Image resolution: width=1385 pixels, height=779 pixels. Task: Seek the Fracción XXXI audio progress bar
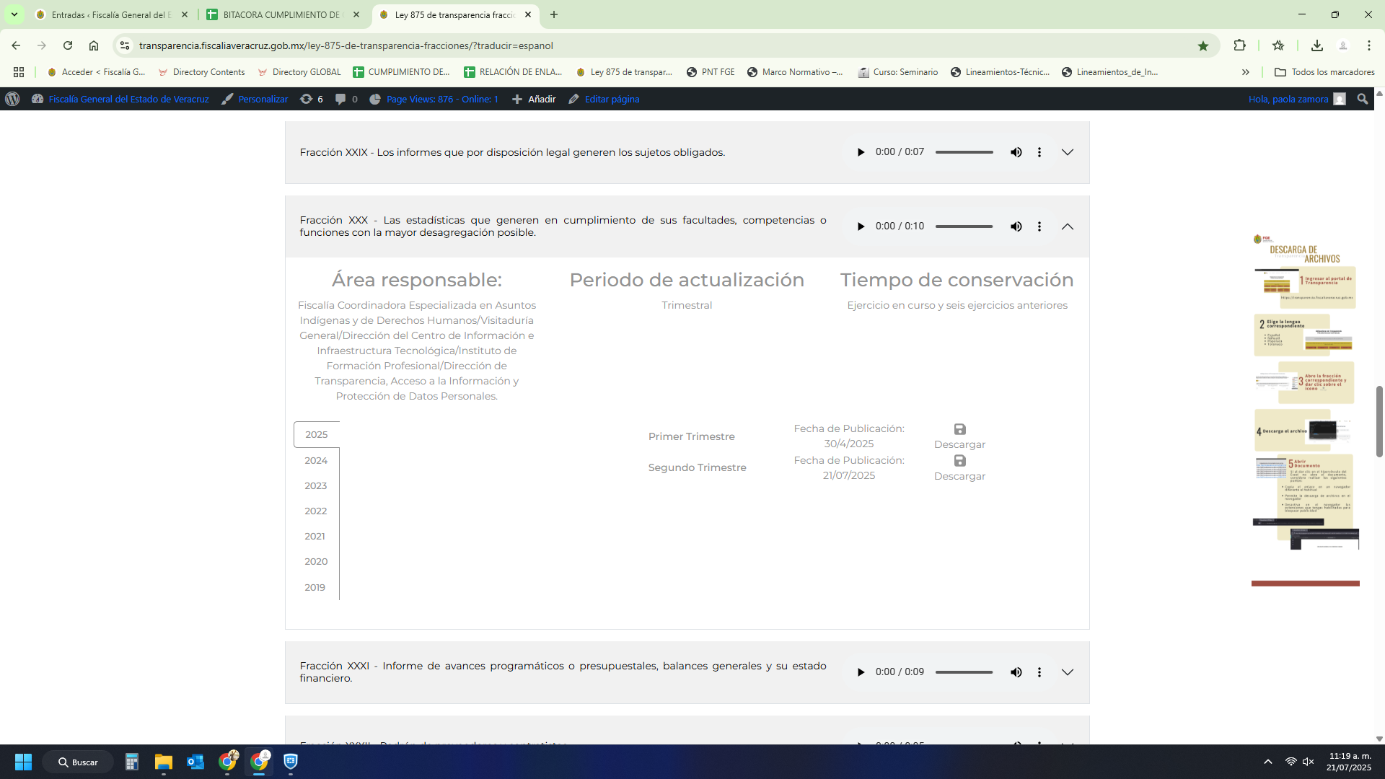coord(964,672)
